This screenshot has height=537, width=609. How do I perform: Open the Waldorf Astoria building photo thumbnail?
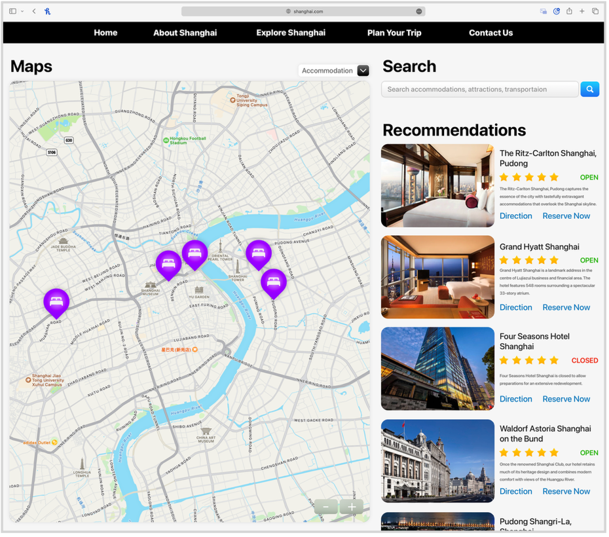click(439, 462)
